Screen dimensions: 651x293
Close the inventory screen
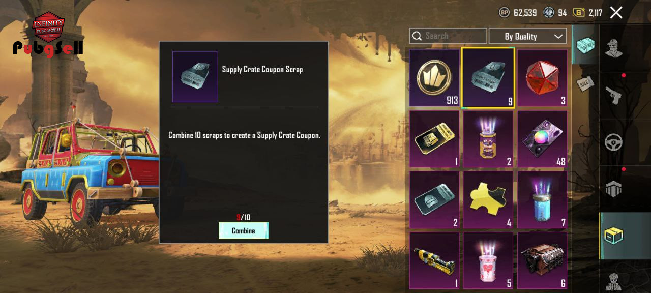point(616,13)
